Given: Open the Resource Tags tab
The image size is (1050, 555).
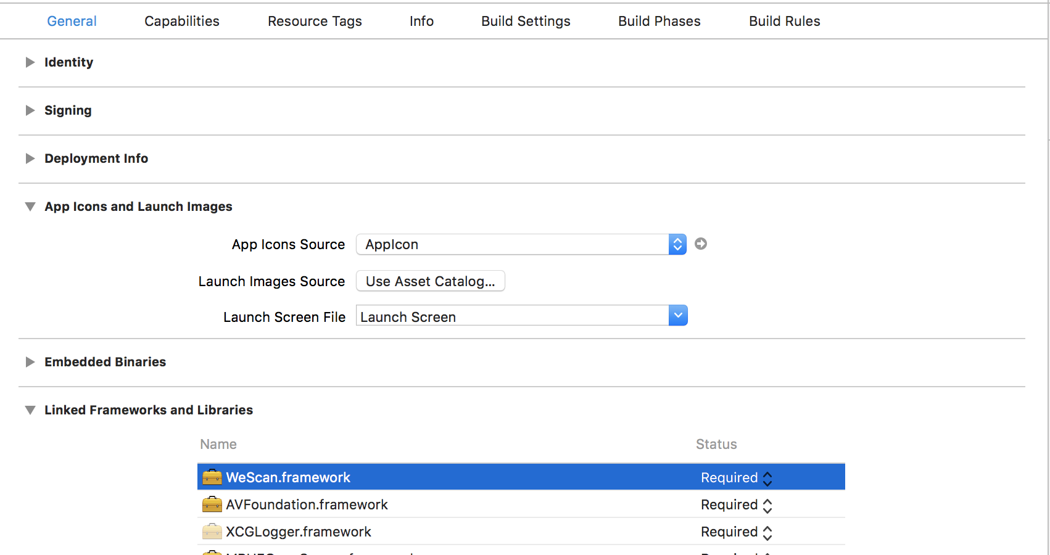Looking at the screenshot, I should (315, 21).
